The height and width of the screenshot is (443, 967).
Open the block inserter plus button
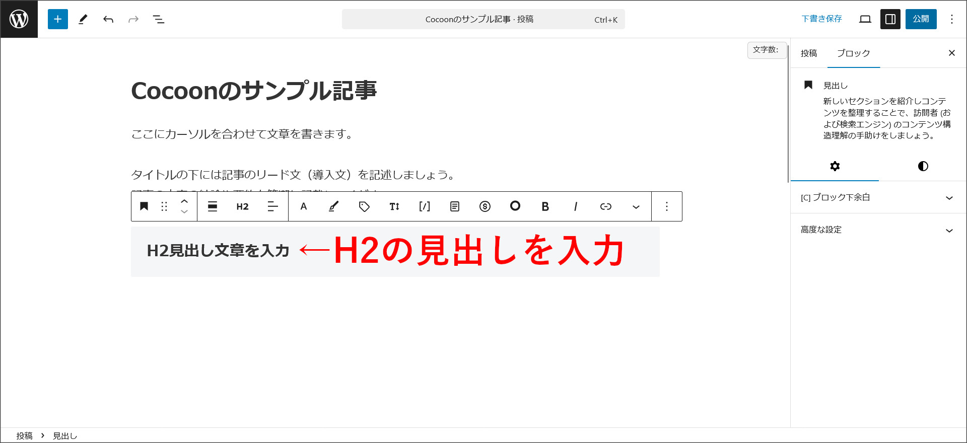point(58,19)
